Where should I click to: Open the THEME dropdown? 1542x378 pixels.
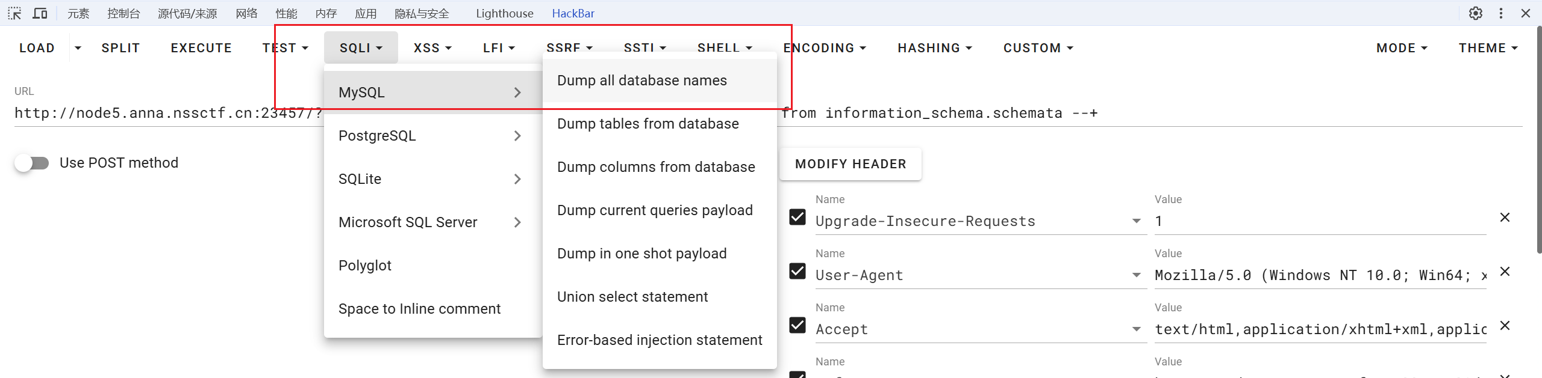(x=1487, y=48)
